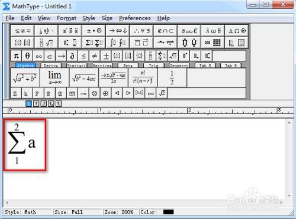The image size is (296, 219).
Task: Insert the theta symbol
Action: pyautogui.click(x=27, y=56)
